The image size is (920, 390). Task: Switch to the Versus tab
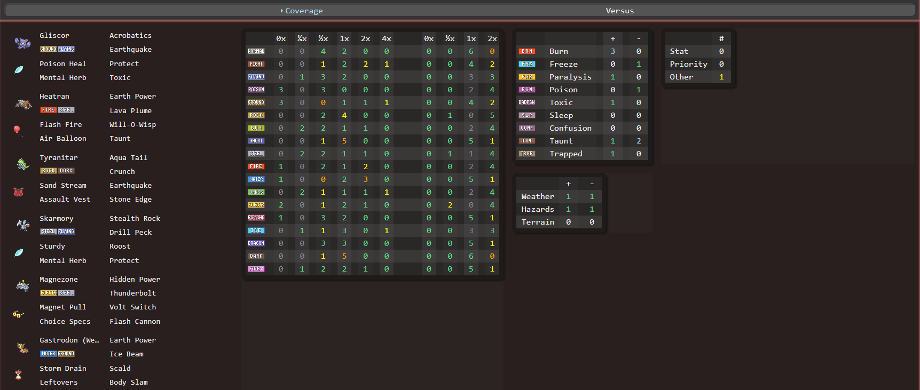620,11
